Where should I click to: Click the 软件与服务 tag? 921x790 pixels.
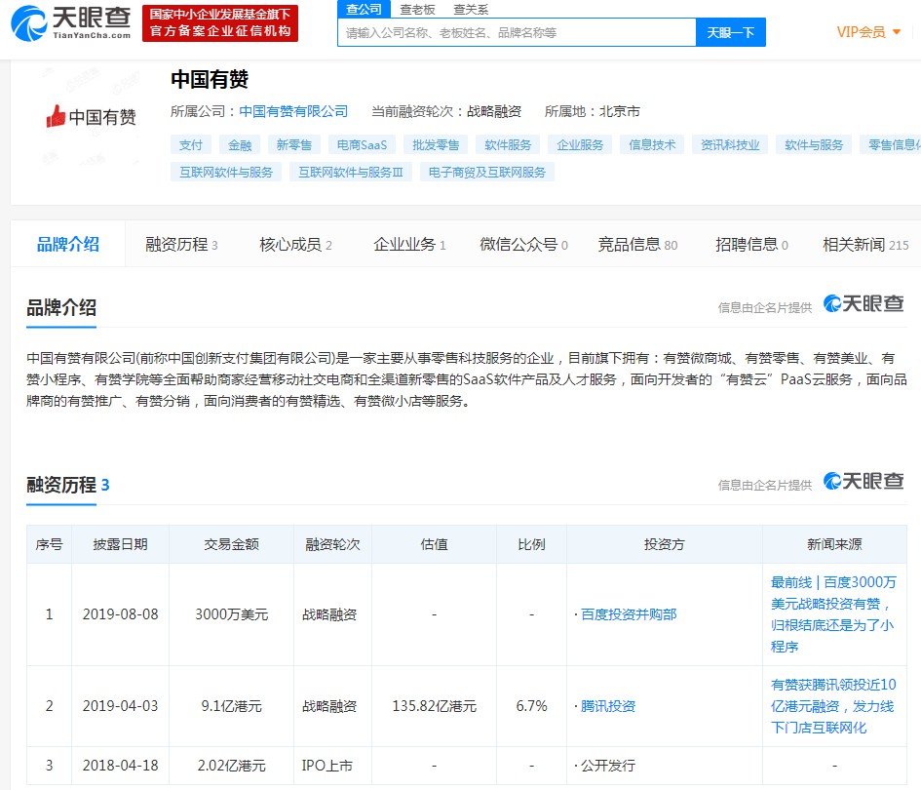pos(814,144)
